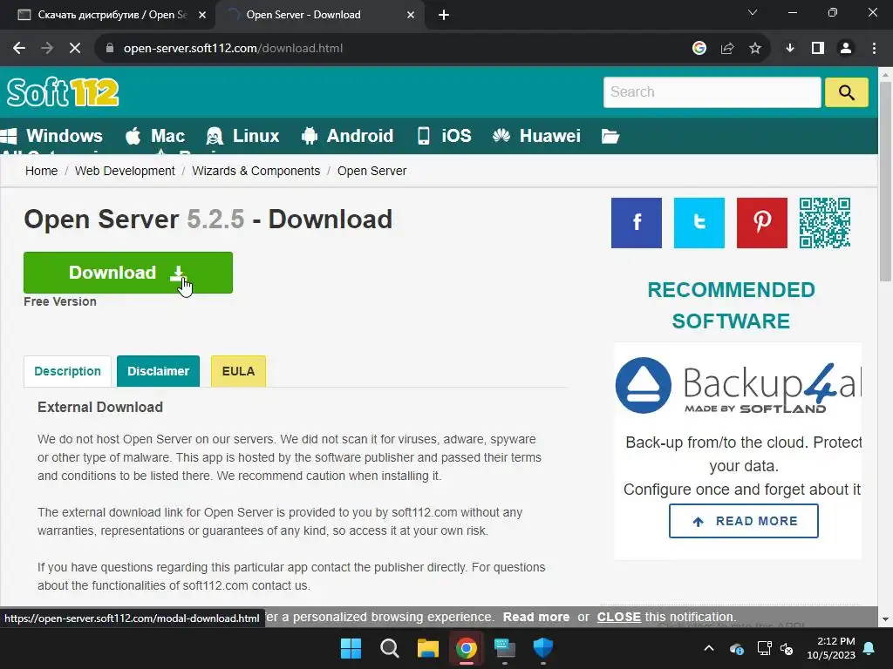Click the padlock site info icon
Viewport: 893px width, 669px height.
110,49
